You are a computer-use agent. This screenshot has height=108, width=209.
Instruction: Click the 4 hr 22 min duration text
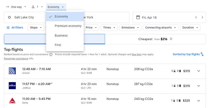pos(89,69)
